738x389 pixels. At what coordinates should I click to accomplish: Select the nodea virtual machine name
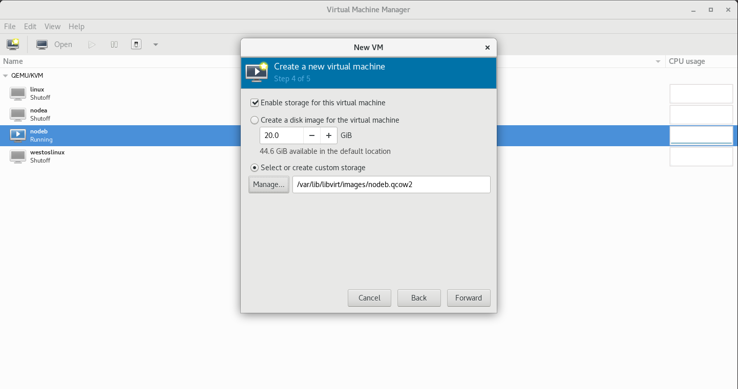point(38,110)
